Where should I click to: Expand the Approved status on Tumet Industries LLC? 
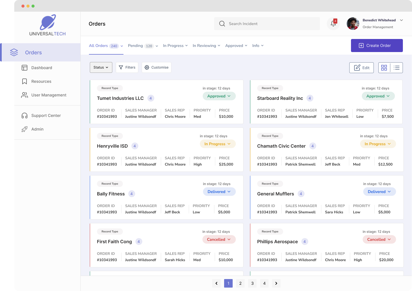click(219, 96)
